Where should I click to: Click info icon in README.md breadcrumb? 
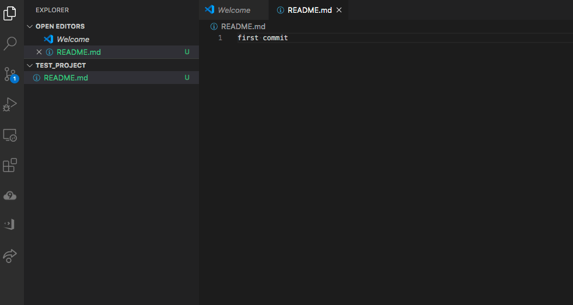point(214,26)
